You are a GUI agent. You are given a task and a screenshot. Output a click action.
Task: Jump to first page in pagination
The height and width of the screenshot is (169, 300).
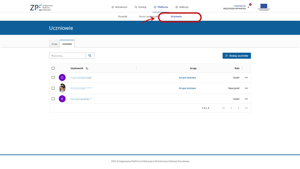tap(223, 108)
